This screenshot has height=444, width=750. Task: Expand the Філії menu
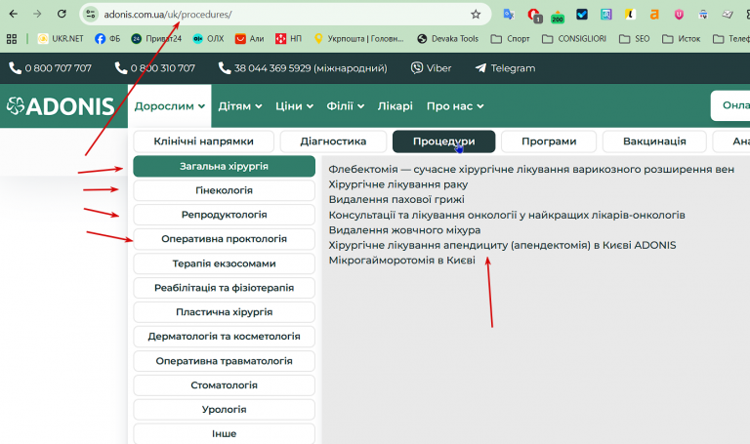(346, 106)
